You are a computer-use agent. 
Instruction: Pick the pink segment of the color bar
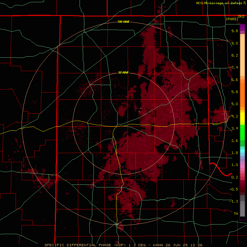(242, 166)
